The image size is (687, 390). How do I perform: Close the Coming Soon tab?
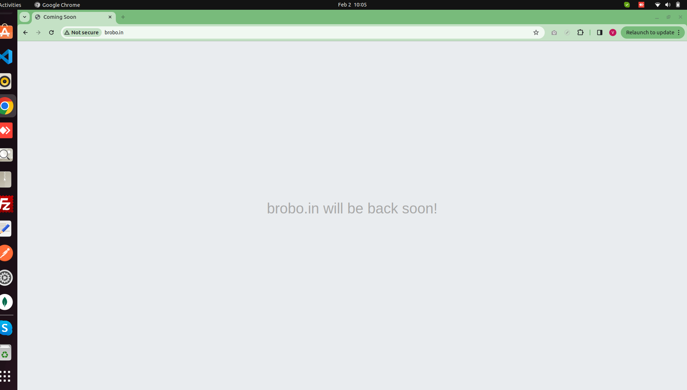110,17
